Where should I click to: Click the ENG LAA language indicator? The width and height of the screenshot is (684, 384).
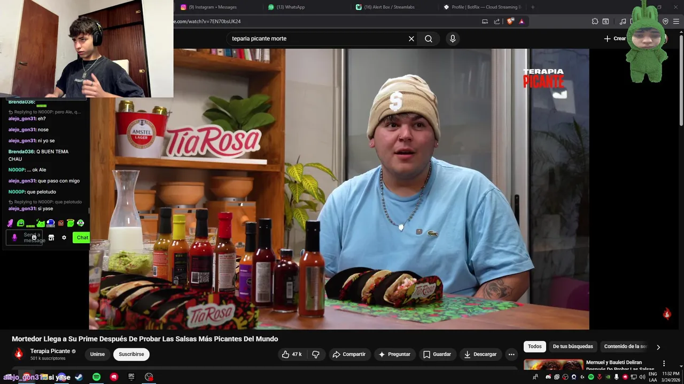653,377
